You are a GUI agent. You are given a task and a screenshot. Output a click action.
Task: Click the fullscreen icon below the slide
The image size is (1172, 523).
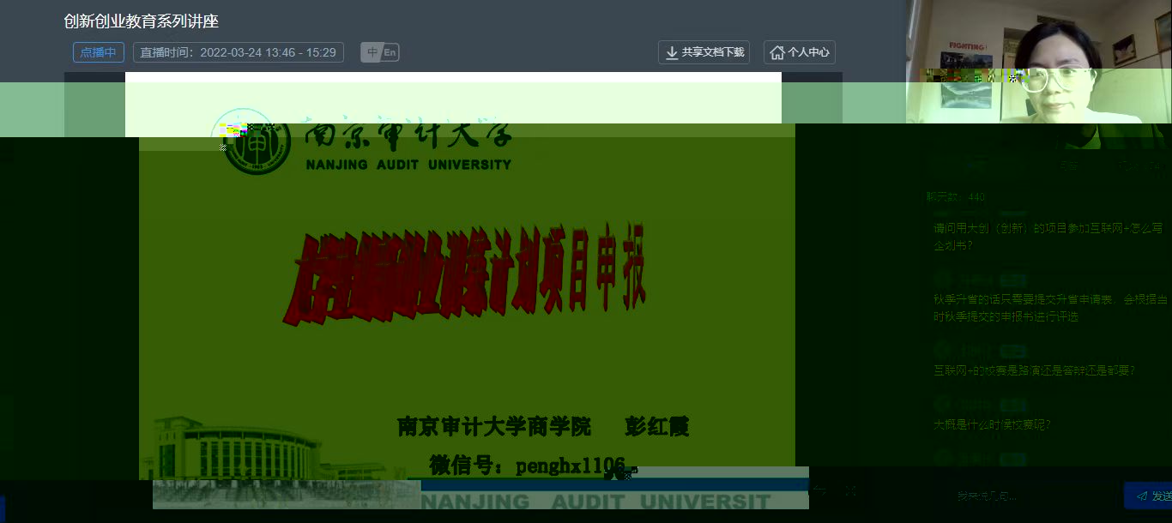click(x=850, y=491)
